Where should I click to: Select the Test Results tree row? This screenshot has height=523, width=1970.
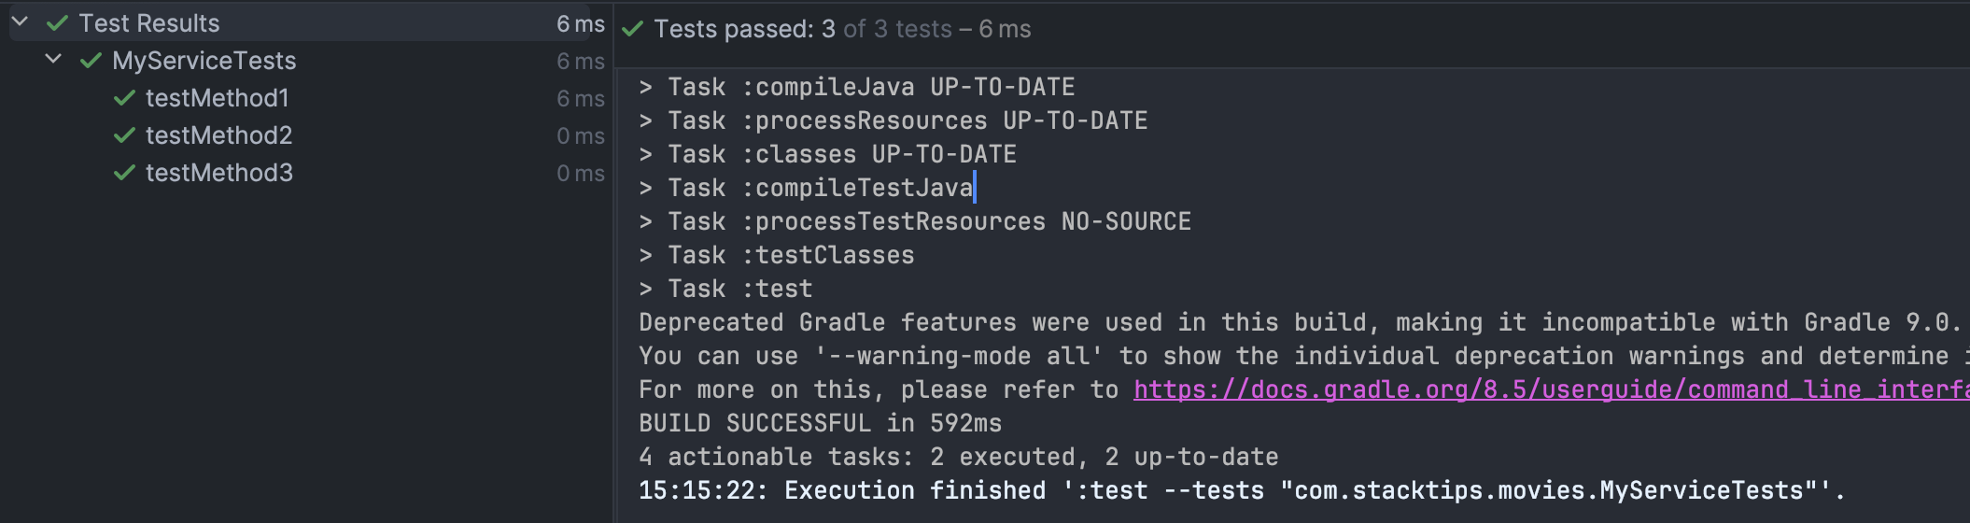[x=307, y=23]
